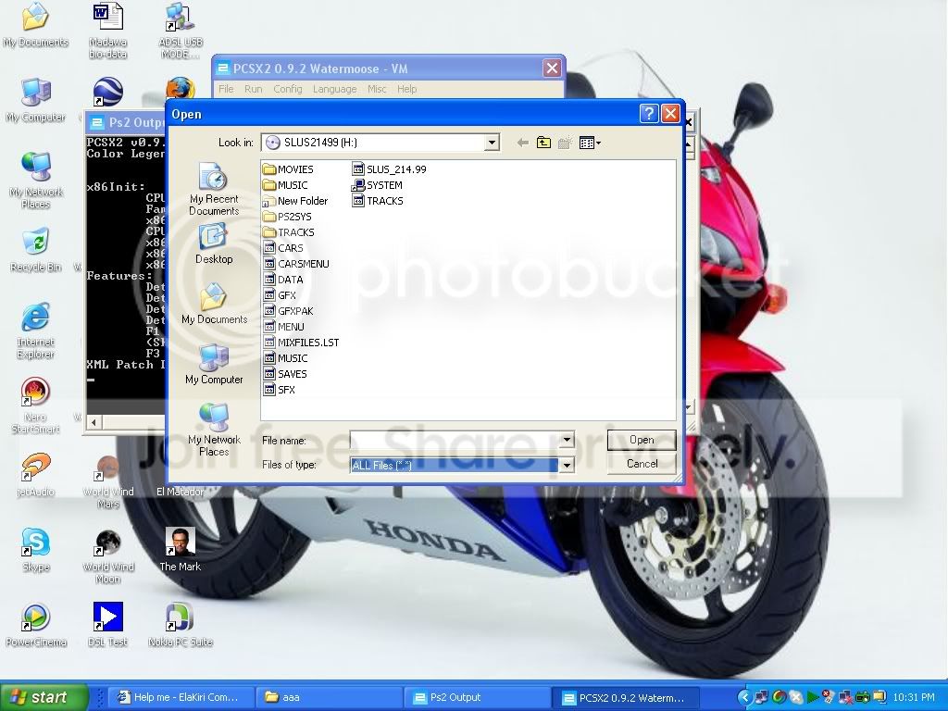Click the Open button

tap(642, 440)
